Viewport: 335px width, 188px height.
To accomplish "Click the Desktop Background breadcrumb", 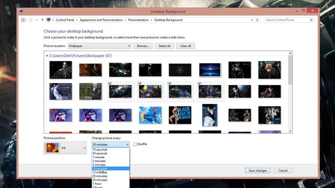I will tap(168, 20).
